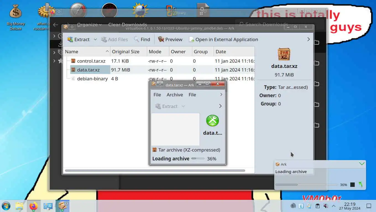Click Clear Downloads in Library window
This screenshot has height=212, width=376.
[x=128, y=25]
